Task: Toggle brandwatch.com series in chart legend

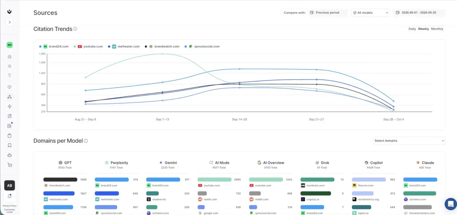Action: 162,46
